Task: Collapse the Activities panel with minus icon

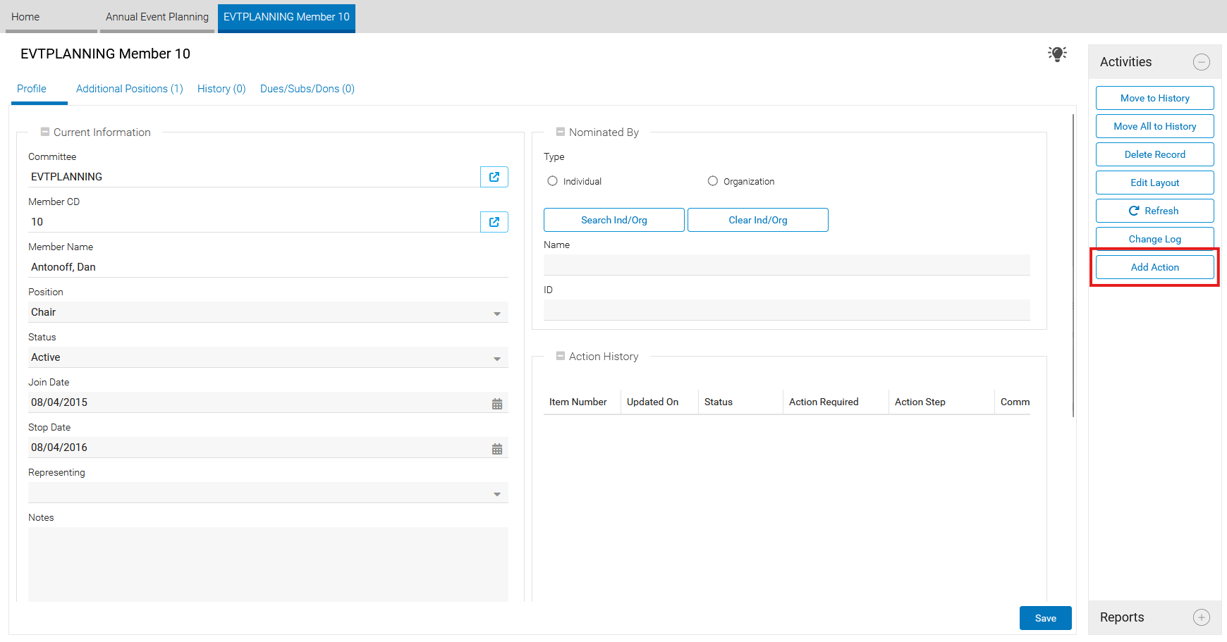Action: point(1202,62)
